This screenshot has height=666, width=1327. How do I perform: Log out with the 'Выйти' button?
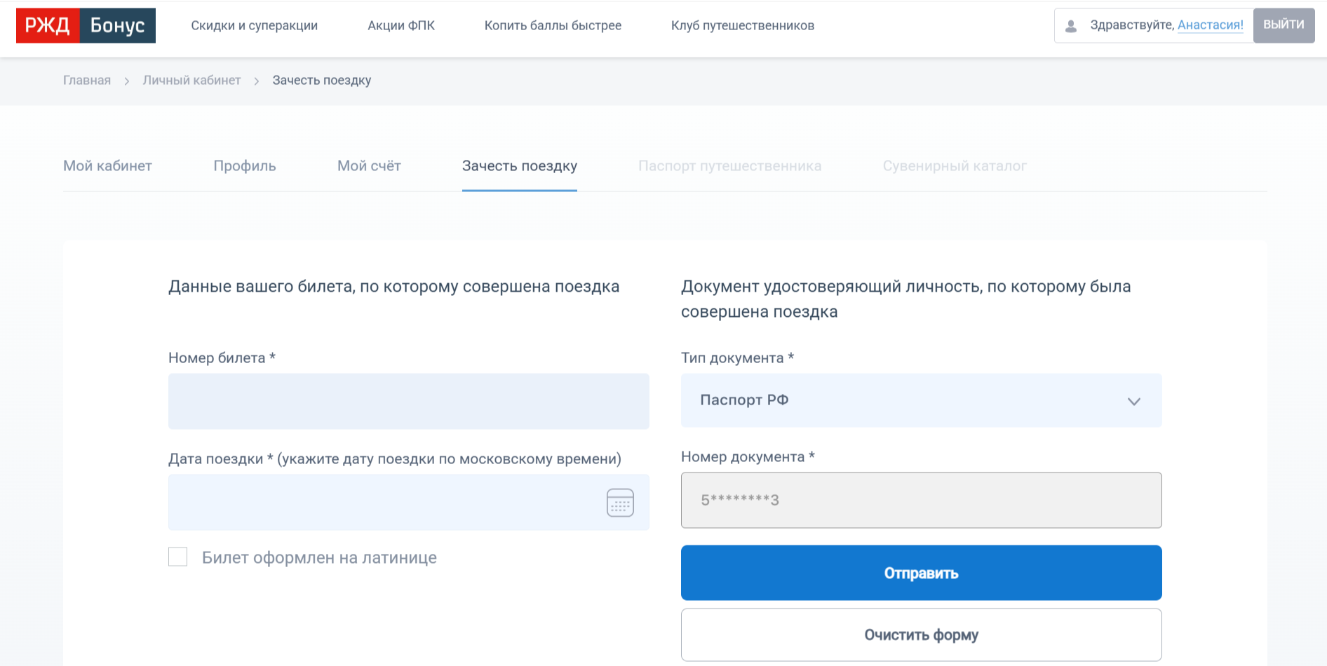1284,25
